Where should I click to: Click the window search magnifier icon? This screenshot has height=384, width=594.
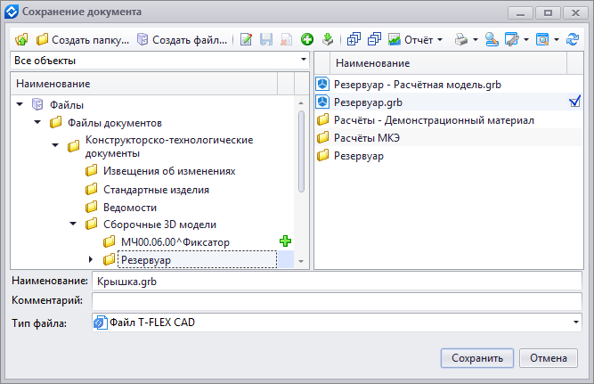[x=542, y=39]
